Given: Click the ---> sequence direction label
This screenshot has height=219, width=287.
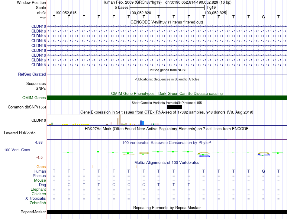Looking at the screenshot, I should tap(43, 17).
